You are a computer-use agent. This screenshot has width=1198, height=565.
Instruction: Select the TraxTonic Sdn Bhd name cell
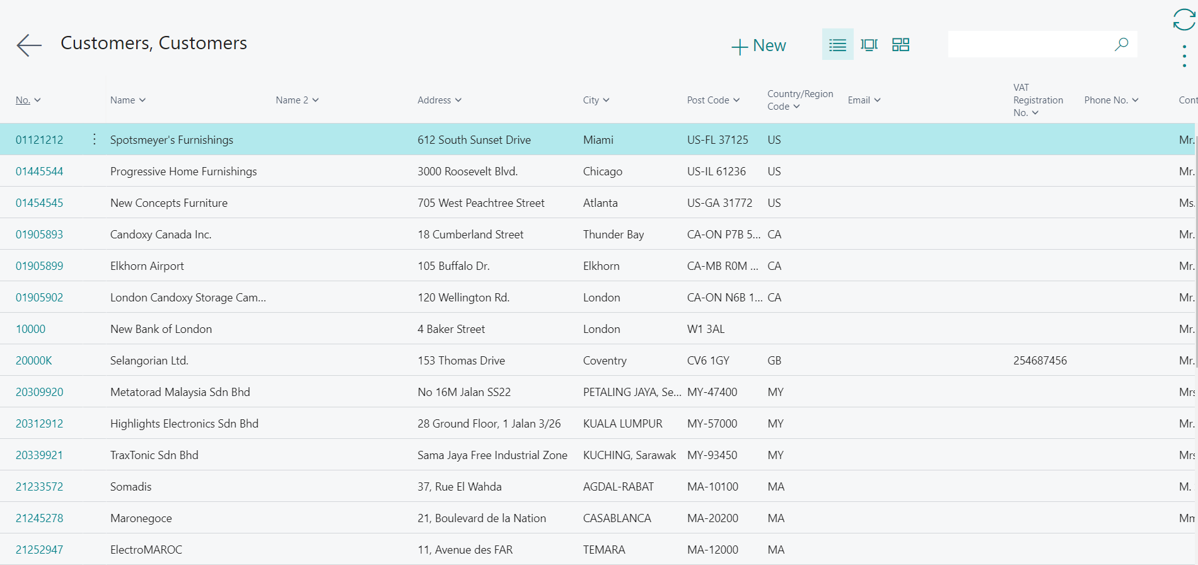click(154, 455)
